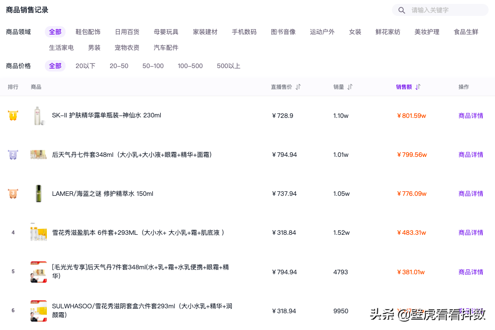Screen dimensions: 495x330
Task: Filter by 食品生鲜 category
Action: coord(466,32)
